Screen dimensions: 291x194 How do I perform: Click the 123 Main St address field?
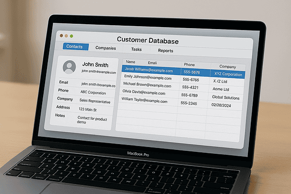[88, 110]
